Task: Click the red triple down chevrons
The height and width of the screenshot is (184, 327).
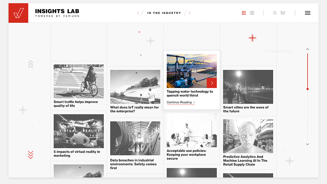Action: pos(31,155)
